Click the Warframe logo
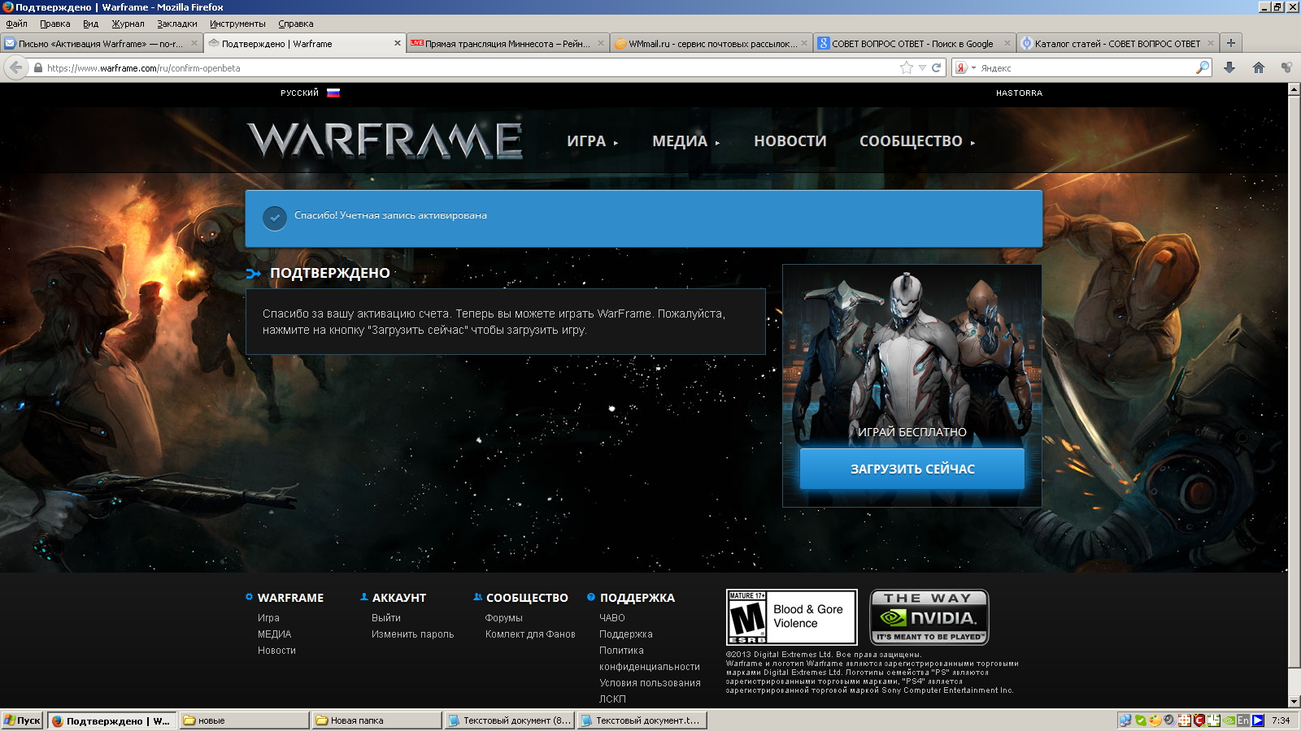This screenshot has width=1301, height=731. [x=385, y=141]
